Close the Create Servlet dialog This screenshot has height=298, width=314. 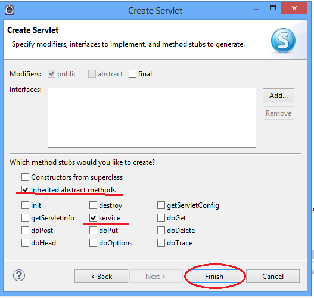[x=294, y=8]
